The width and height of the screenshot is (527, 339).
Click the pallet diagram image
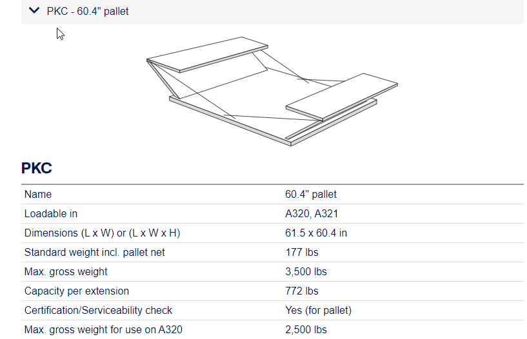point(272,92)
